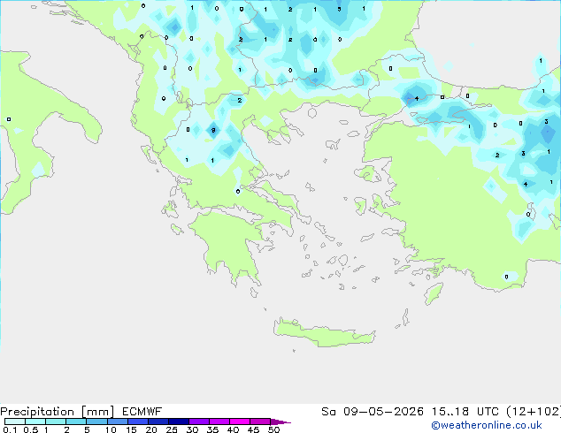Viewport: 561px width, 433px height.
Task: Click the 2–5 mm legend color swatch
Action: click(x=76, y=422)
